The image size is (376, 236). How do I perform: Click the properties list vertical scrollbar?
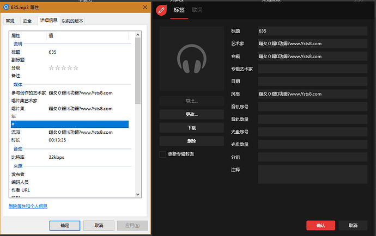click(138, 71)
